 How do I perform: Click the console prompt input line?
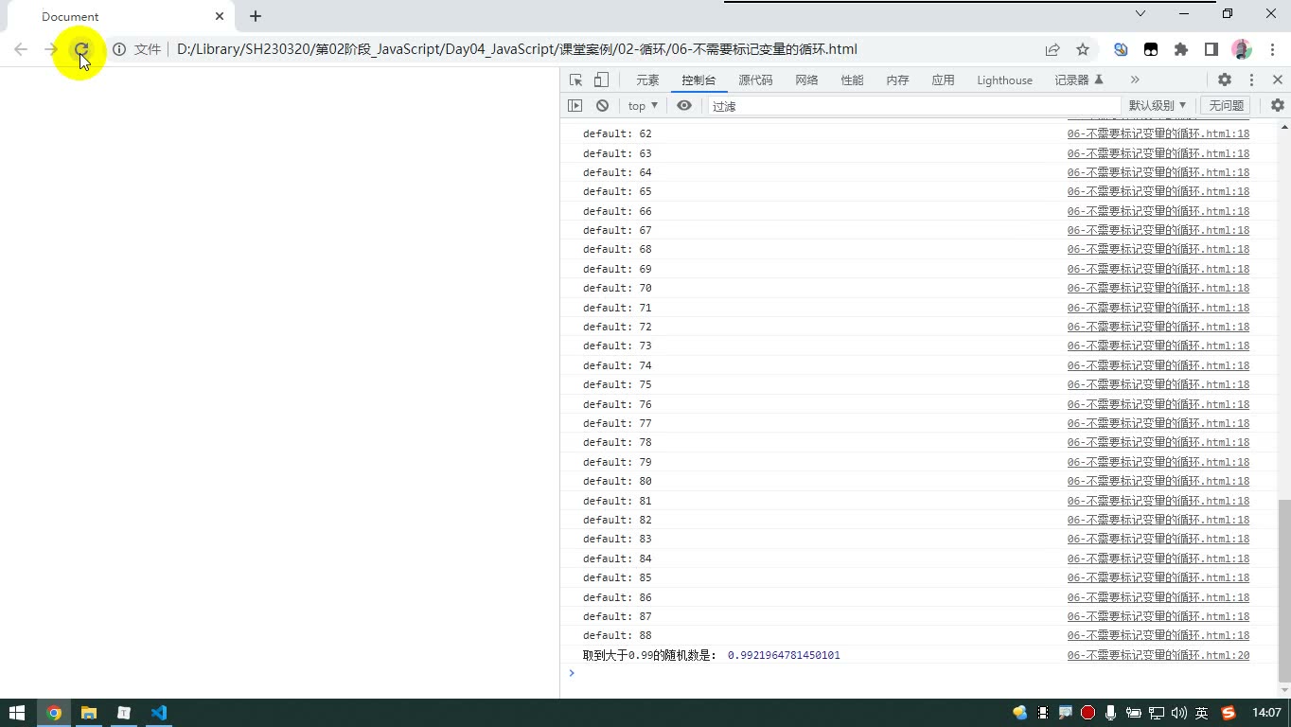(923, 673)
